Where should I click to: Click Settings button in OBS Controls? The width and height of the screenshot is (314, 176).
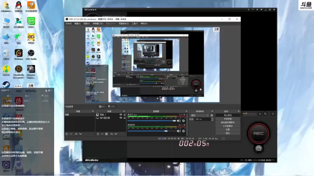click(x=228, y=130)
